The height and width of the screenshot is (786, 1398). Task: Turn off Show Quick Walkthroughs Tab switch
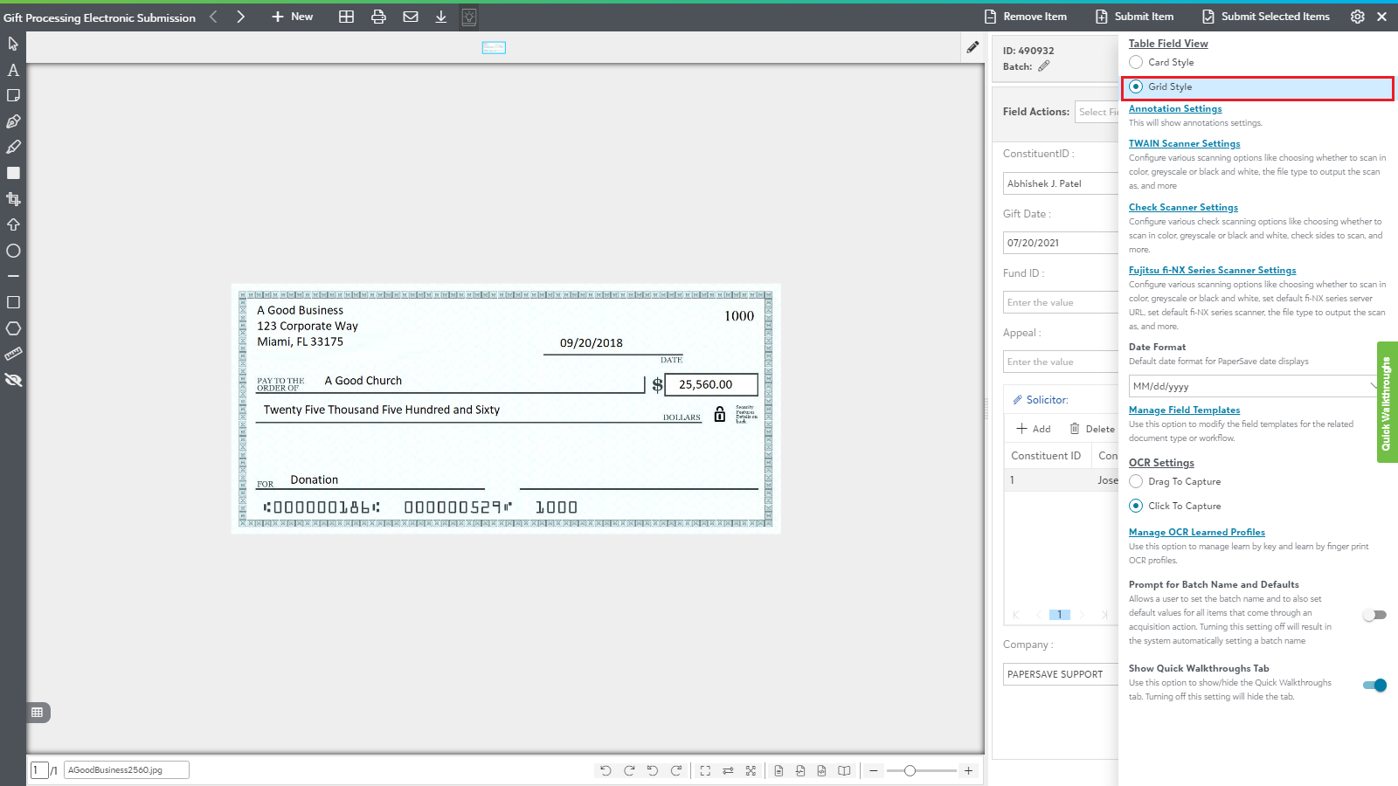point(1374,686)
